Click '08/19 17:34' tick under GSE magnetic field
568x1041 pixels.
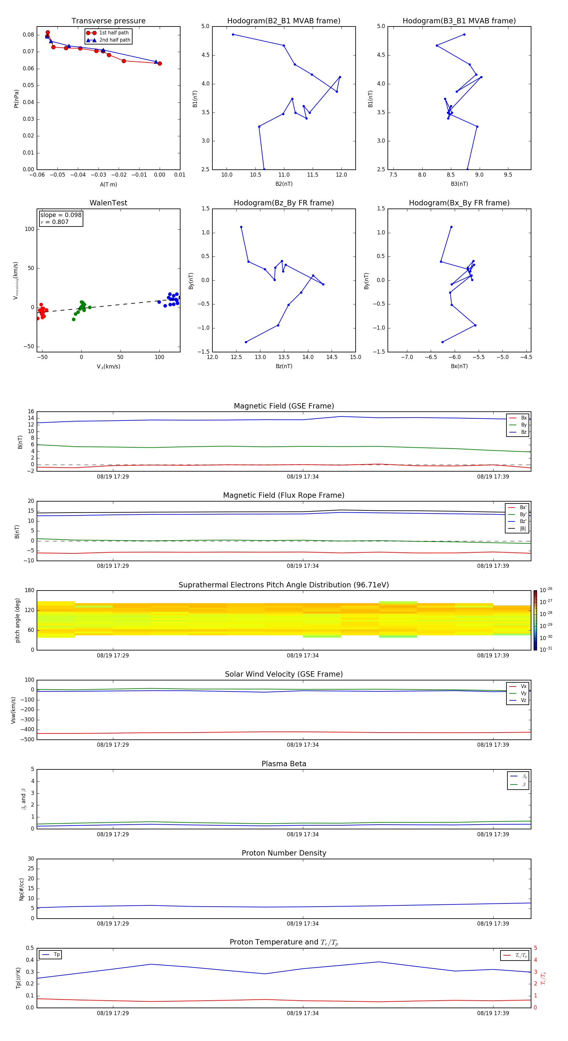pyautogui.click(x=303, y=477)
